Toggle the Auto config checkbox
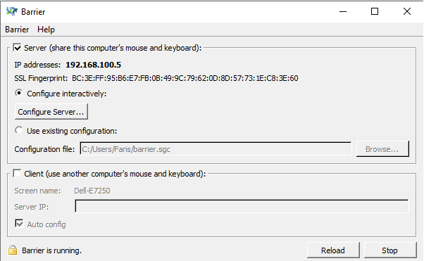 19,224
